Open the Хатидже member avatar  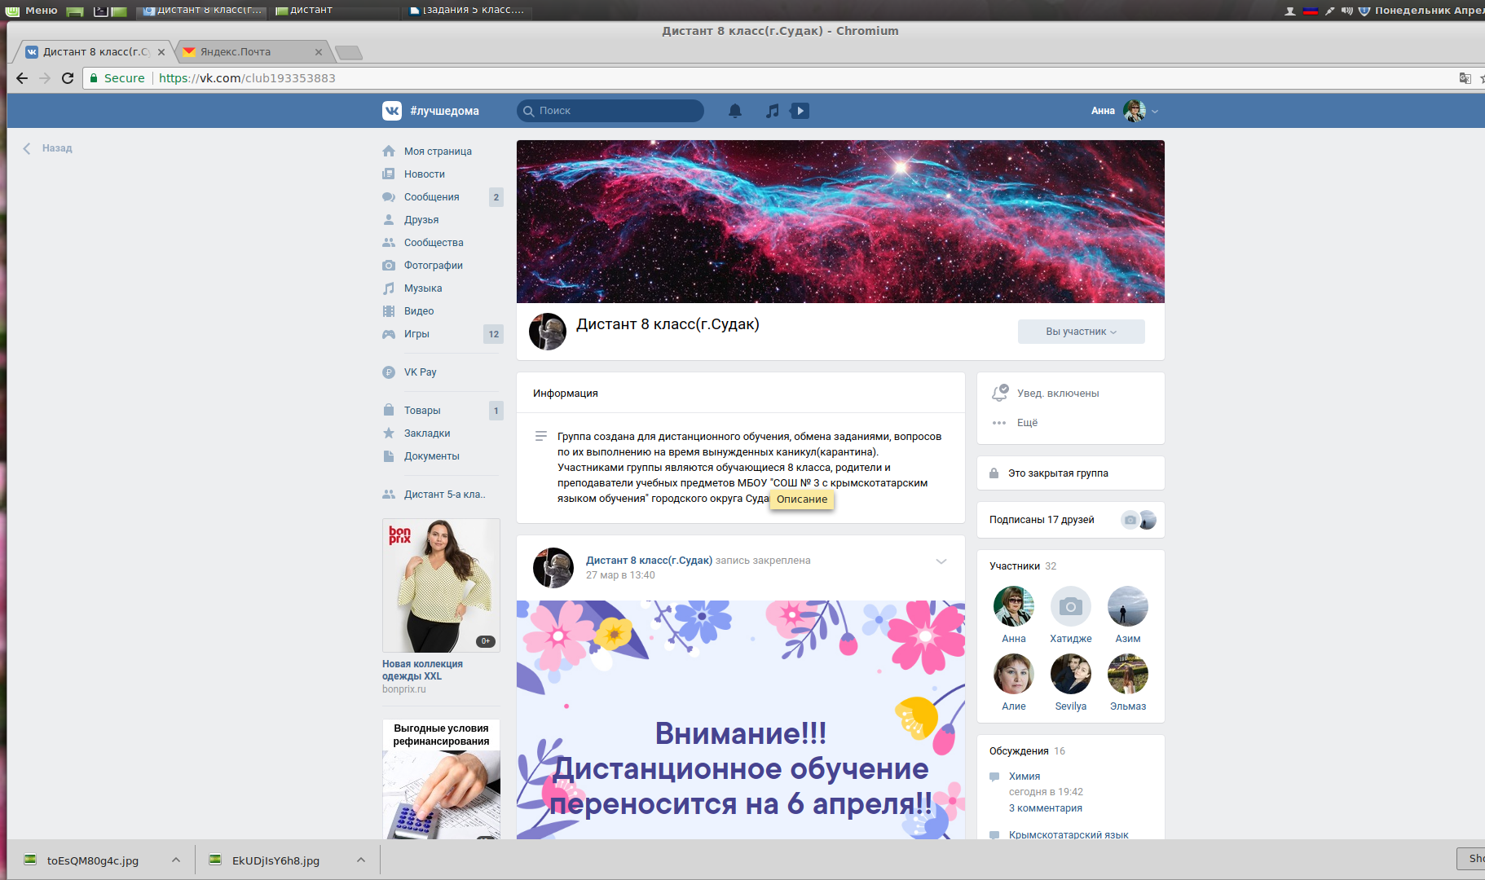click(1070, 607)
